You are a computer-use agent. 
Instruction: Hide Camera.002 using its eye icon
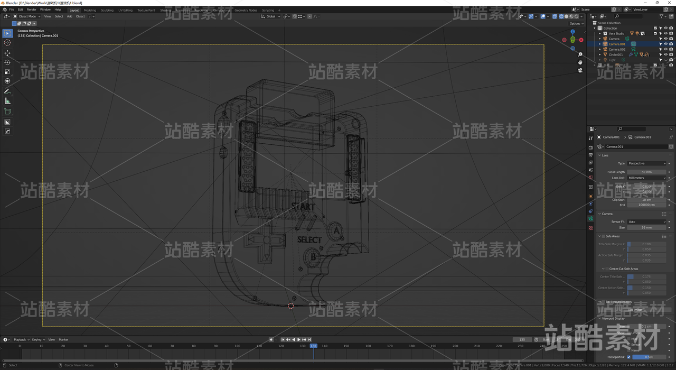[665, 49]
